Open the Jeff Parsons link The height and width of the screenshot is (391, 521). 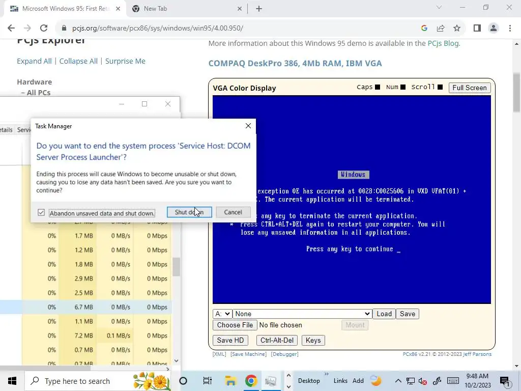tap(477, 354)
